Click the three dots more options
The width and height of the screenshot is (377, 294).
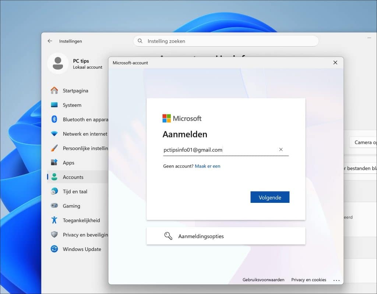click(x=337, y=280)
